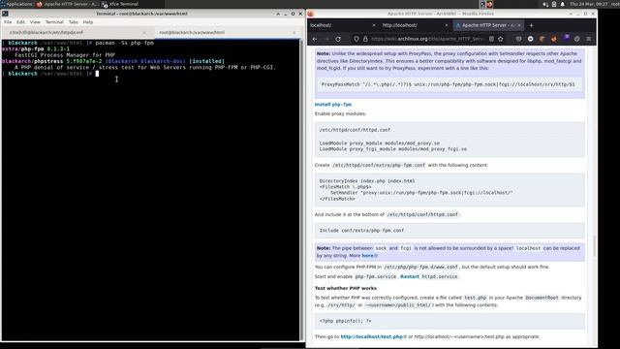Screen dimensions: 620x349
Task: Open a new Firefox tab
Action: pyautogui.click(x=531, y=25)
